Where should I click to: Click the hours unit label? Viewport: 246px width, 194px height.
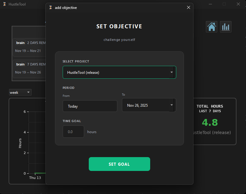(92, 132)
